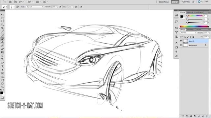Switch to the Channels tab
Screen dimensions: 211x118
coord(191,29)
